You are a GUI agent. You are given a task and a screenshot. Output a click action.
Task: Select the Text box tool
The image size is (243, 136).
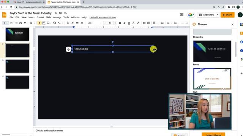(44, 23)
